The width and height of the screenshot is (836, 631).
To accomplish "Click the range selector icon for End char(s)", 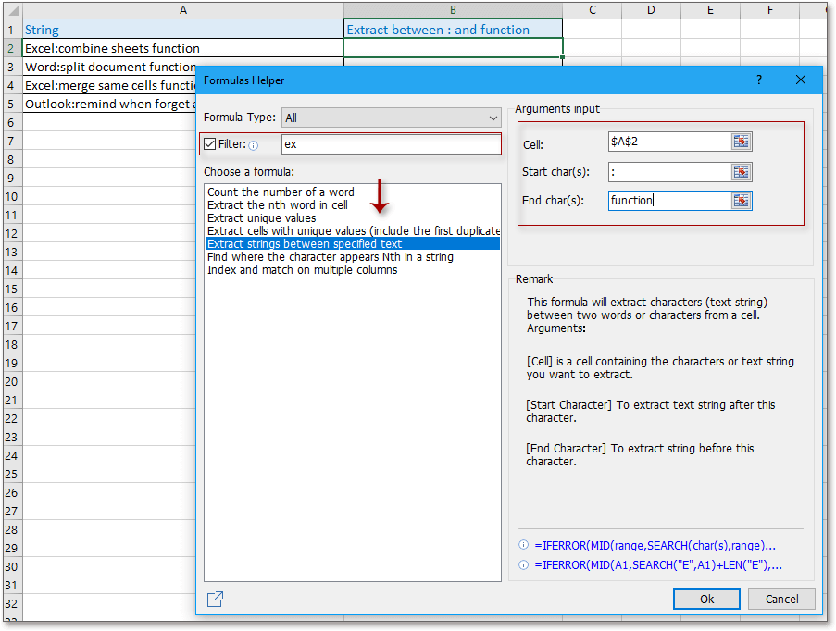I will pyautogui.click(x=741, y=200).
